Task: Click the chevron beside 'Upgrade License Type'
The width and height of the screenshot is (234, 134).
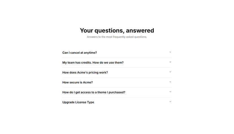Action: pos(170,102)
